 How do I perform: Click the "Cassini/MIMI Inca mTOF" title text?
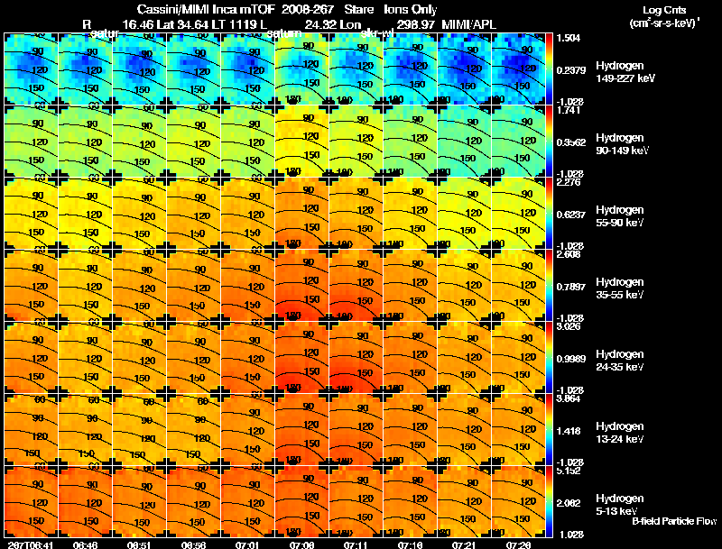point(207,9)
